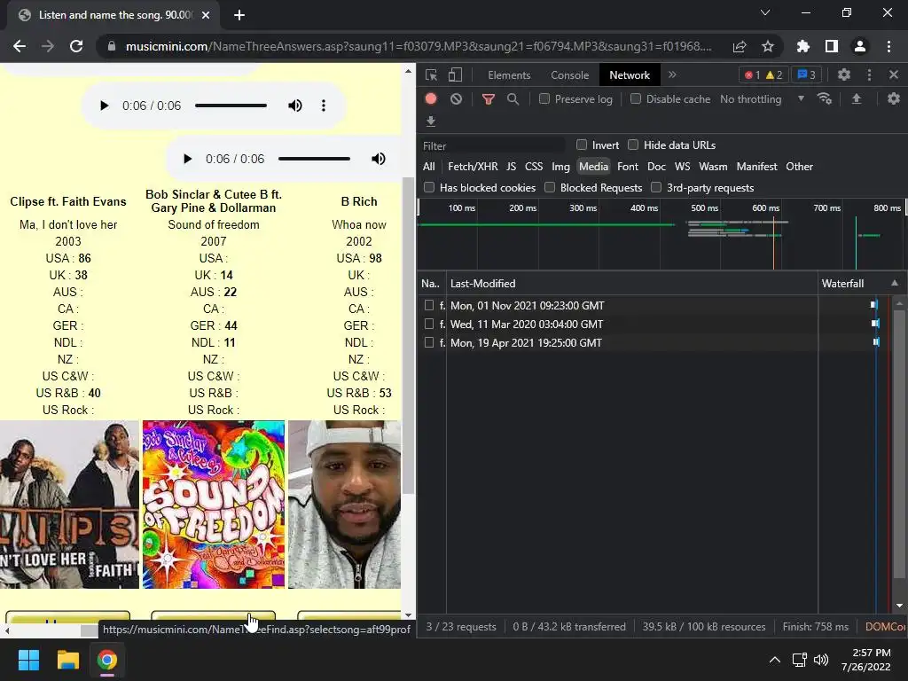Switch to the Console tab

tap(570, 75)
